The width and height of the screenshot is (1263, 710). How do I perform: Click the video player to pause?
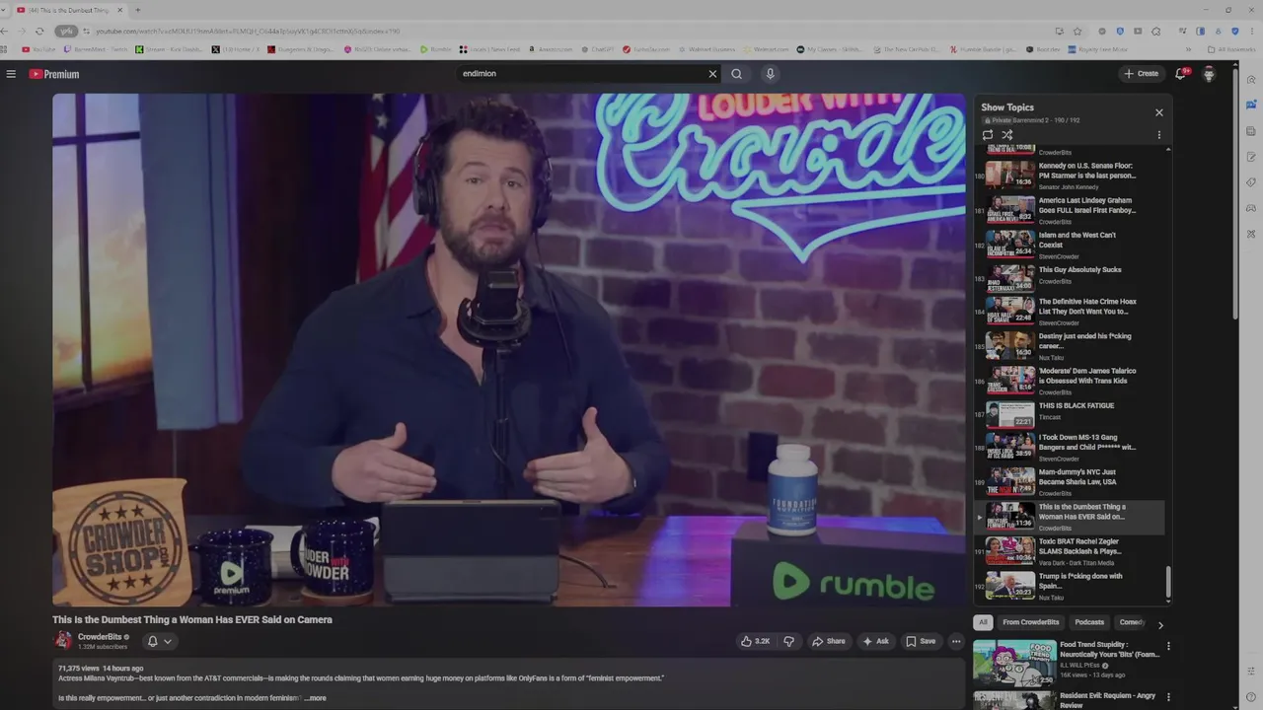(509, 350)
